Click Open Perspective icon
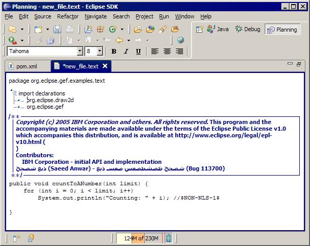The height and width of the screenshot is (246, 310). click(x=199, y=29)
